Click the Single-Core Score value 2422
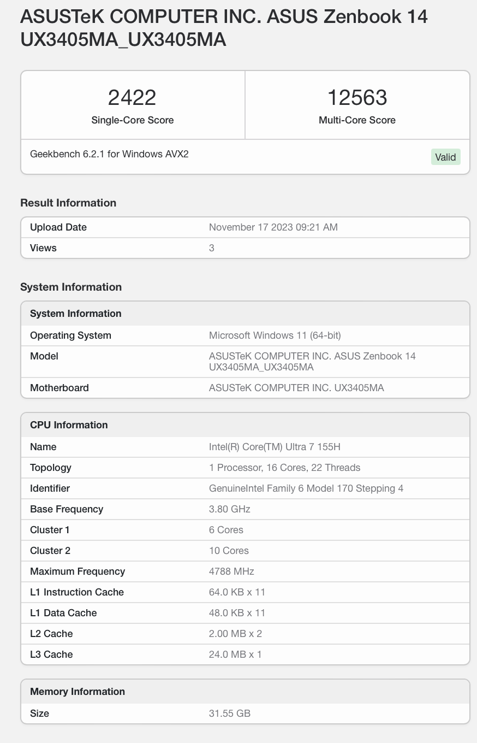The height and width of the screenshot is (743, 477). pos(132,98)
